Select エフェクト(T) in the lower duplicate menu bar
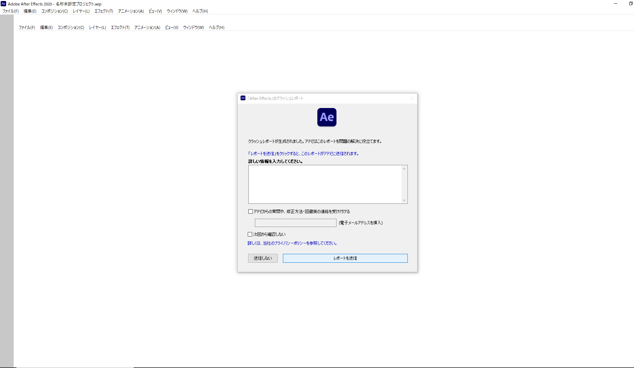The image size is (634, 368). (x=120, y=28)
